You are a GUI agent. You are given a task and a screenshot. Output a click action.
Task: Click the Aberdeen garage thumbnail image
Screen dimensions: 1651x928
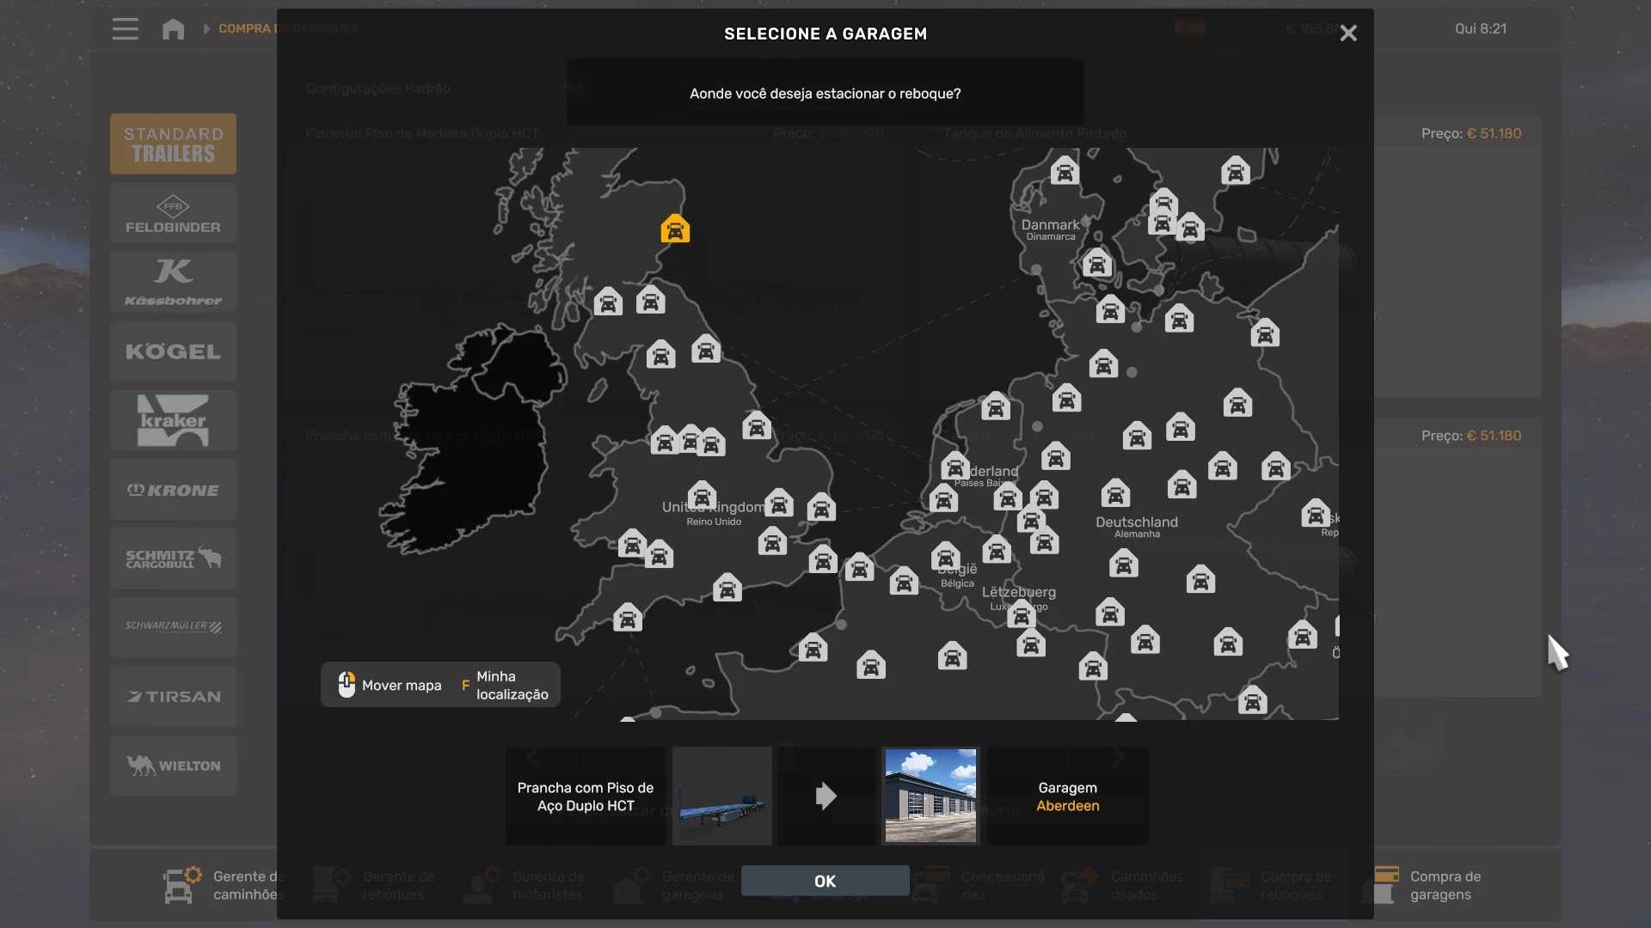tap(930, 796)
